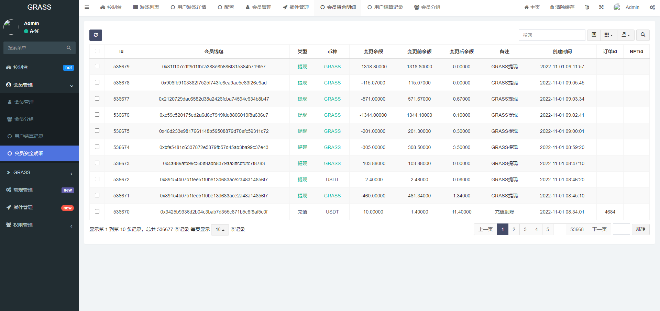Check the row checkbox for record 536670

pyautogui.click(x=97, y=212)
